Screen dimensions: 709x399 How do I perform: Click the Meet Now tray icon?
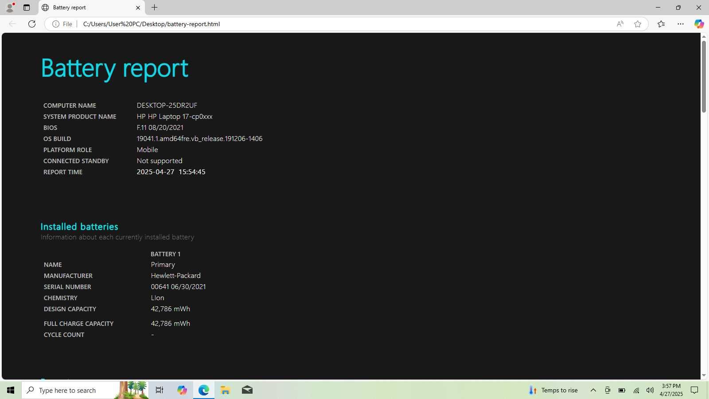pyautogui.click(x=608, y=390)
